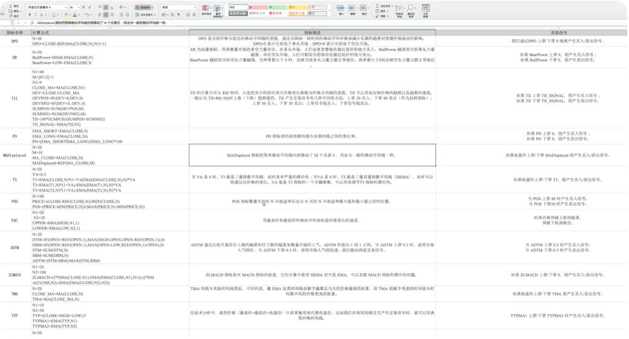This screenshot has width=629, height=339.
Task: Click the Borders icon
Action: pos(54,15)
